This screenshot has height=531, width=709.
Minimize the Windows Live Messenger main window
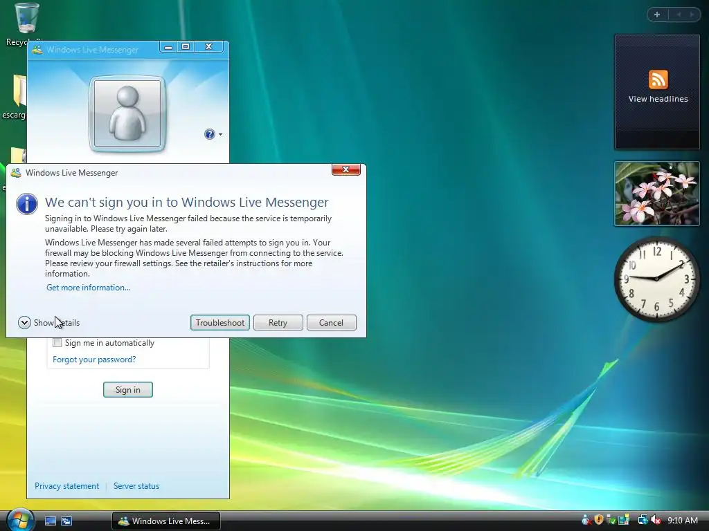pyautogui.click(x=168, y=46)
